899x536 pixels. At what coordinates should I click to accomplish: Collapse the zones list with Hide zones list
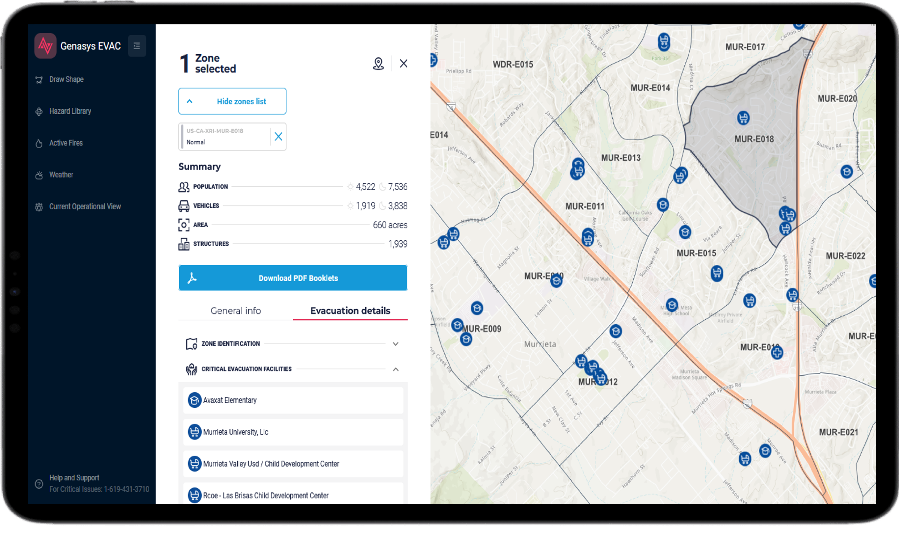tap(232, 101)
